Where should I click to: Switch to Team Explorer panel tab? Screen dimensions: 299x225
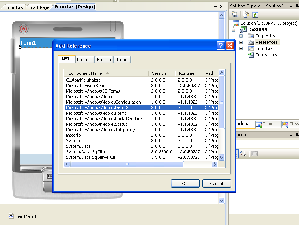pos(268,124)
